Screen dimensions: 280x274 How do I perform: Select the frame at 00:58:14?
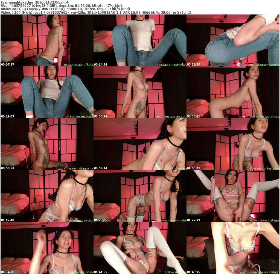click(x=140, y=144)
